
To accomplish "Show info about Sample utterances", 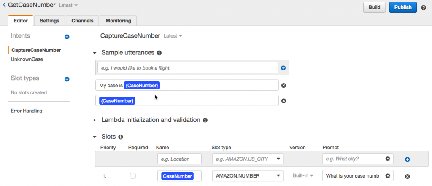I will coord(159,53).
